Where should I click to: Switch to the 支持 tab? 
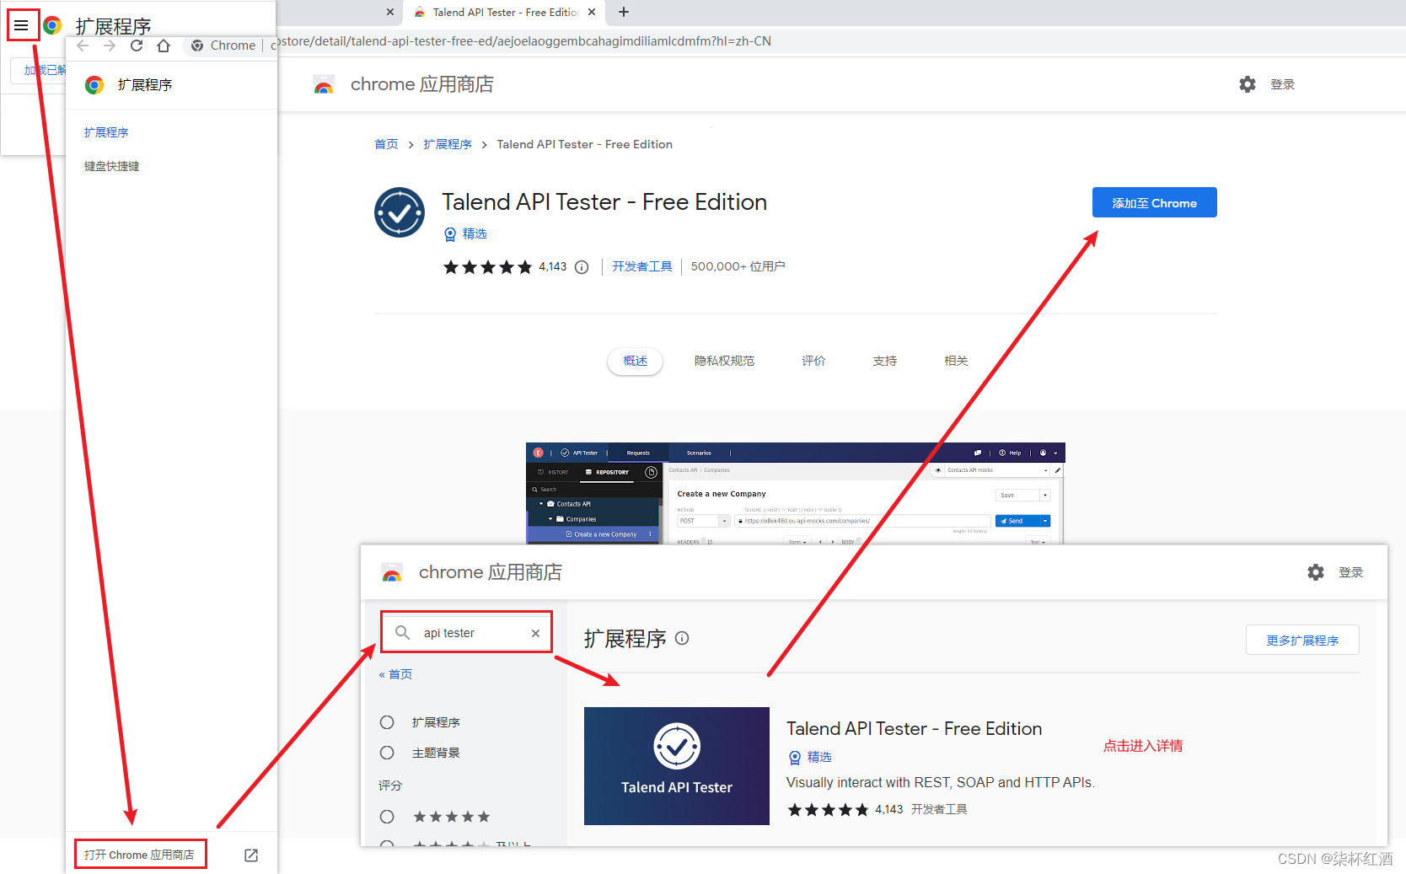[x=885, y=361]
